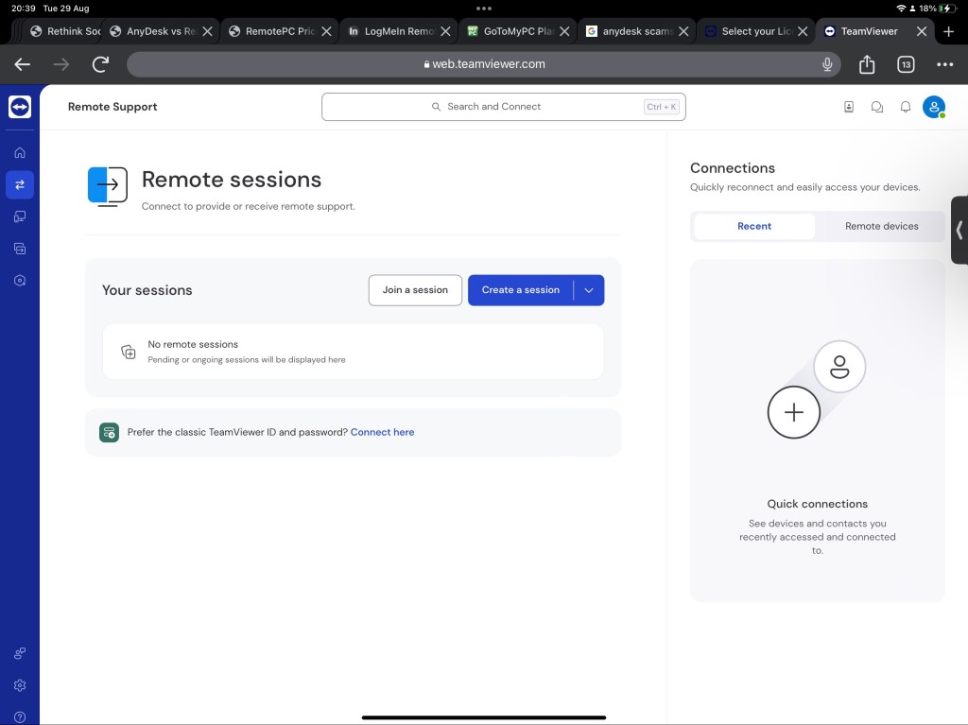The image size is (968, 725).
Task: Tap the web.teamviewer.com address bar
Action: 483,64
